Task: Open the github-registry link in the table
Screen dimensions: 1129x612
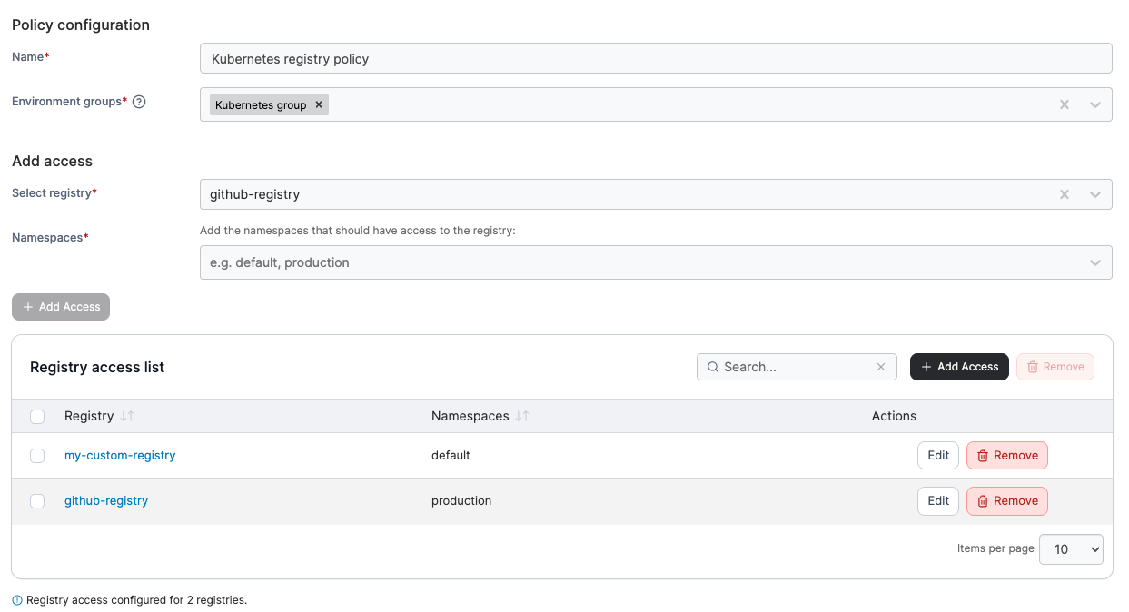Action: (x=106, y=501)
